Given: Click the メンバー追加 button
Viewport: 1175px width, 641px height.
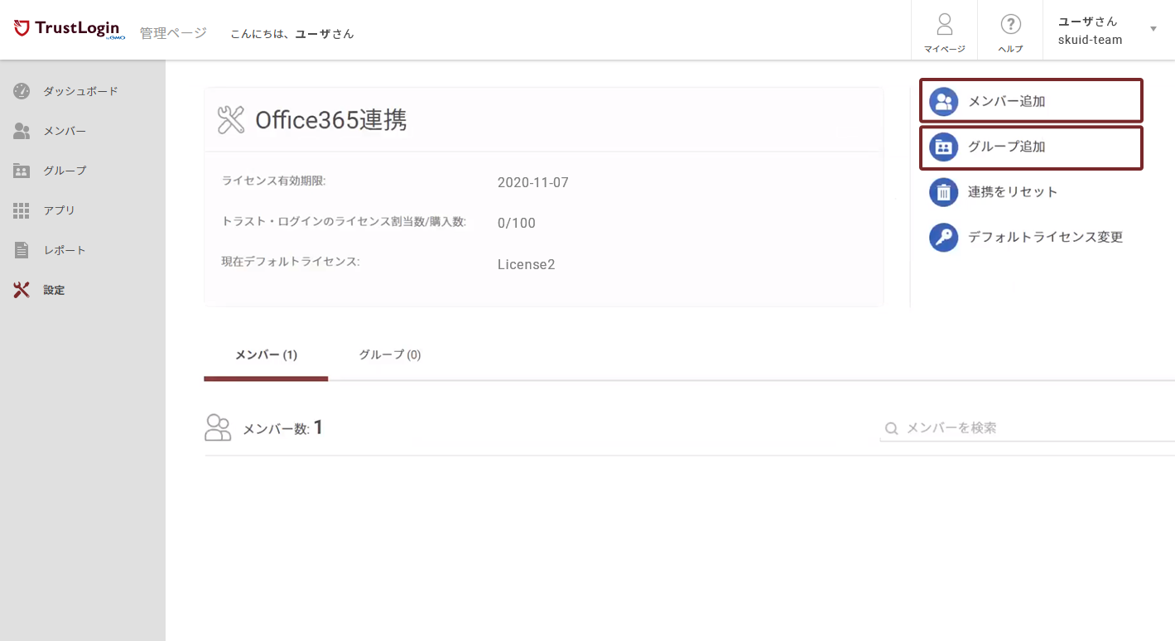Looking at the screenshot, I should tap(1029, 100).
